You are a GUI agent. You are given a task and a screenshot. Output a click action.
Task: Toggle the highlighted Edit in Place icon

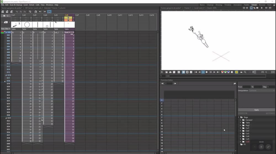pos(49,12)
